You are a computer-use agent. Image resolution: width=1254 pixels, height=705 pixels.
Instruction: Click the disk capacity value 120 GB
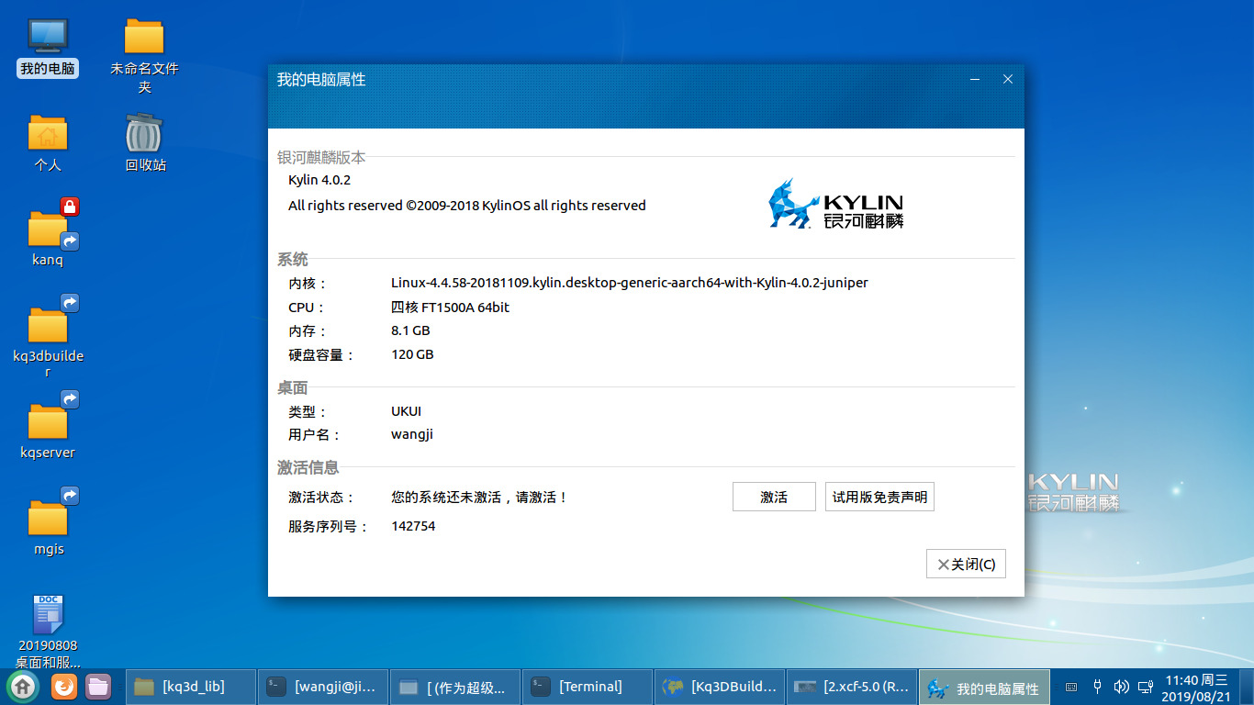(x=412, y=354)
